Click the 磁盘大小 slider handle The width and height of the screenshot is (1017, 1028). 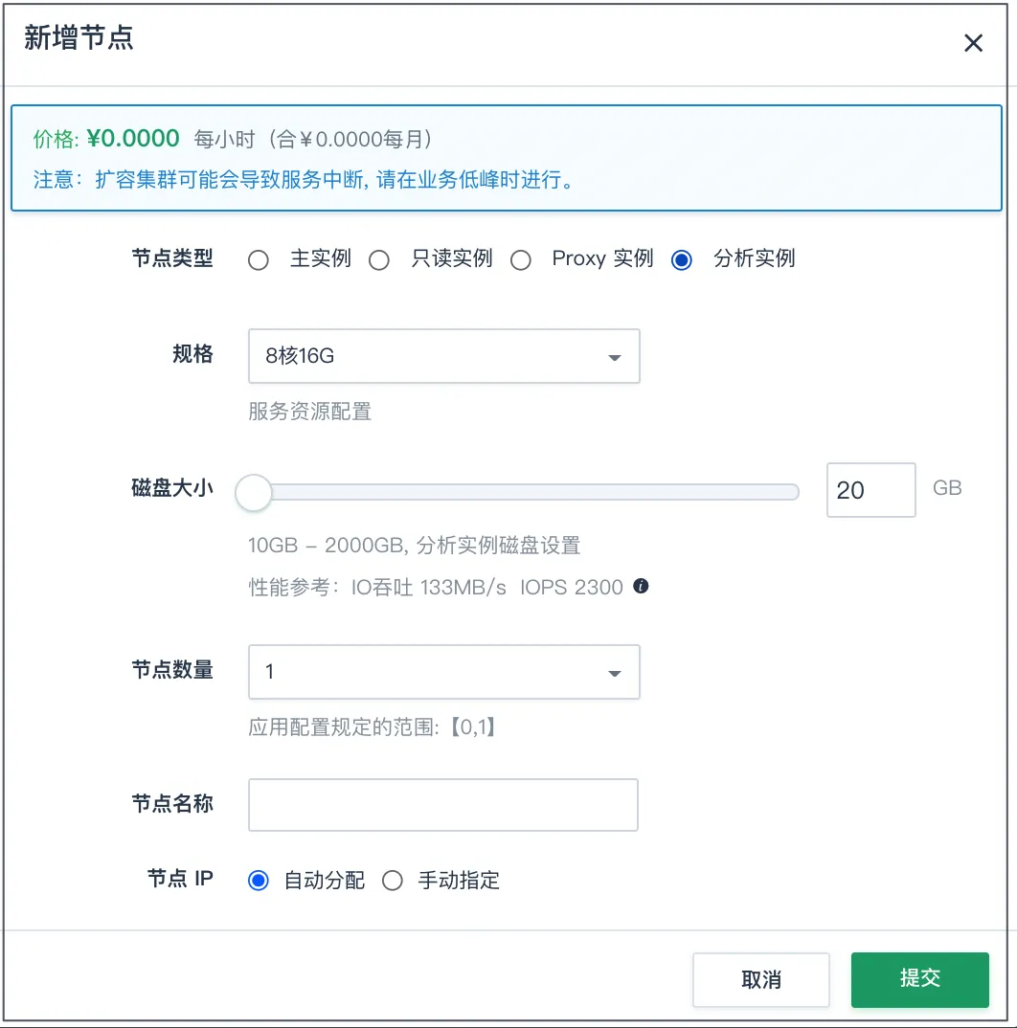coord(254,492)
